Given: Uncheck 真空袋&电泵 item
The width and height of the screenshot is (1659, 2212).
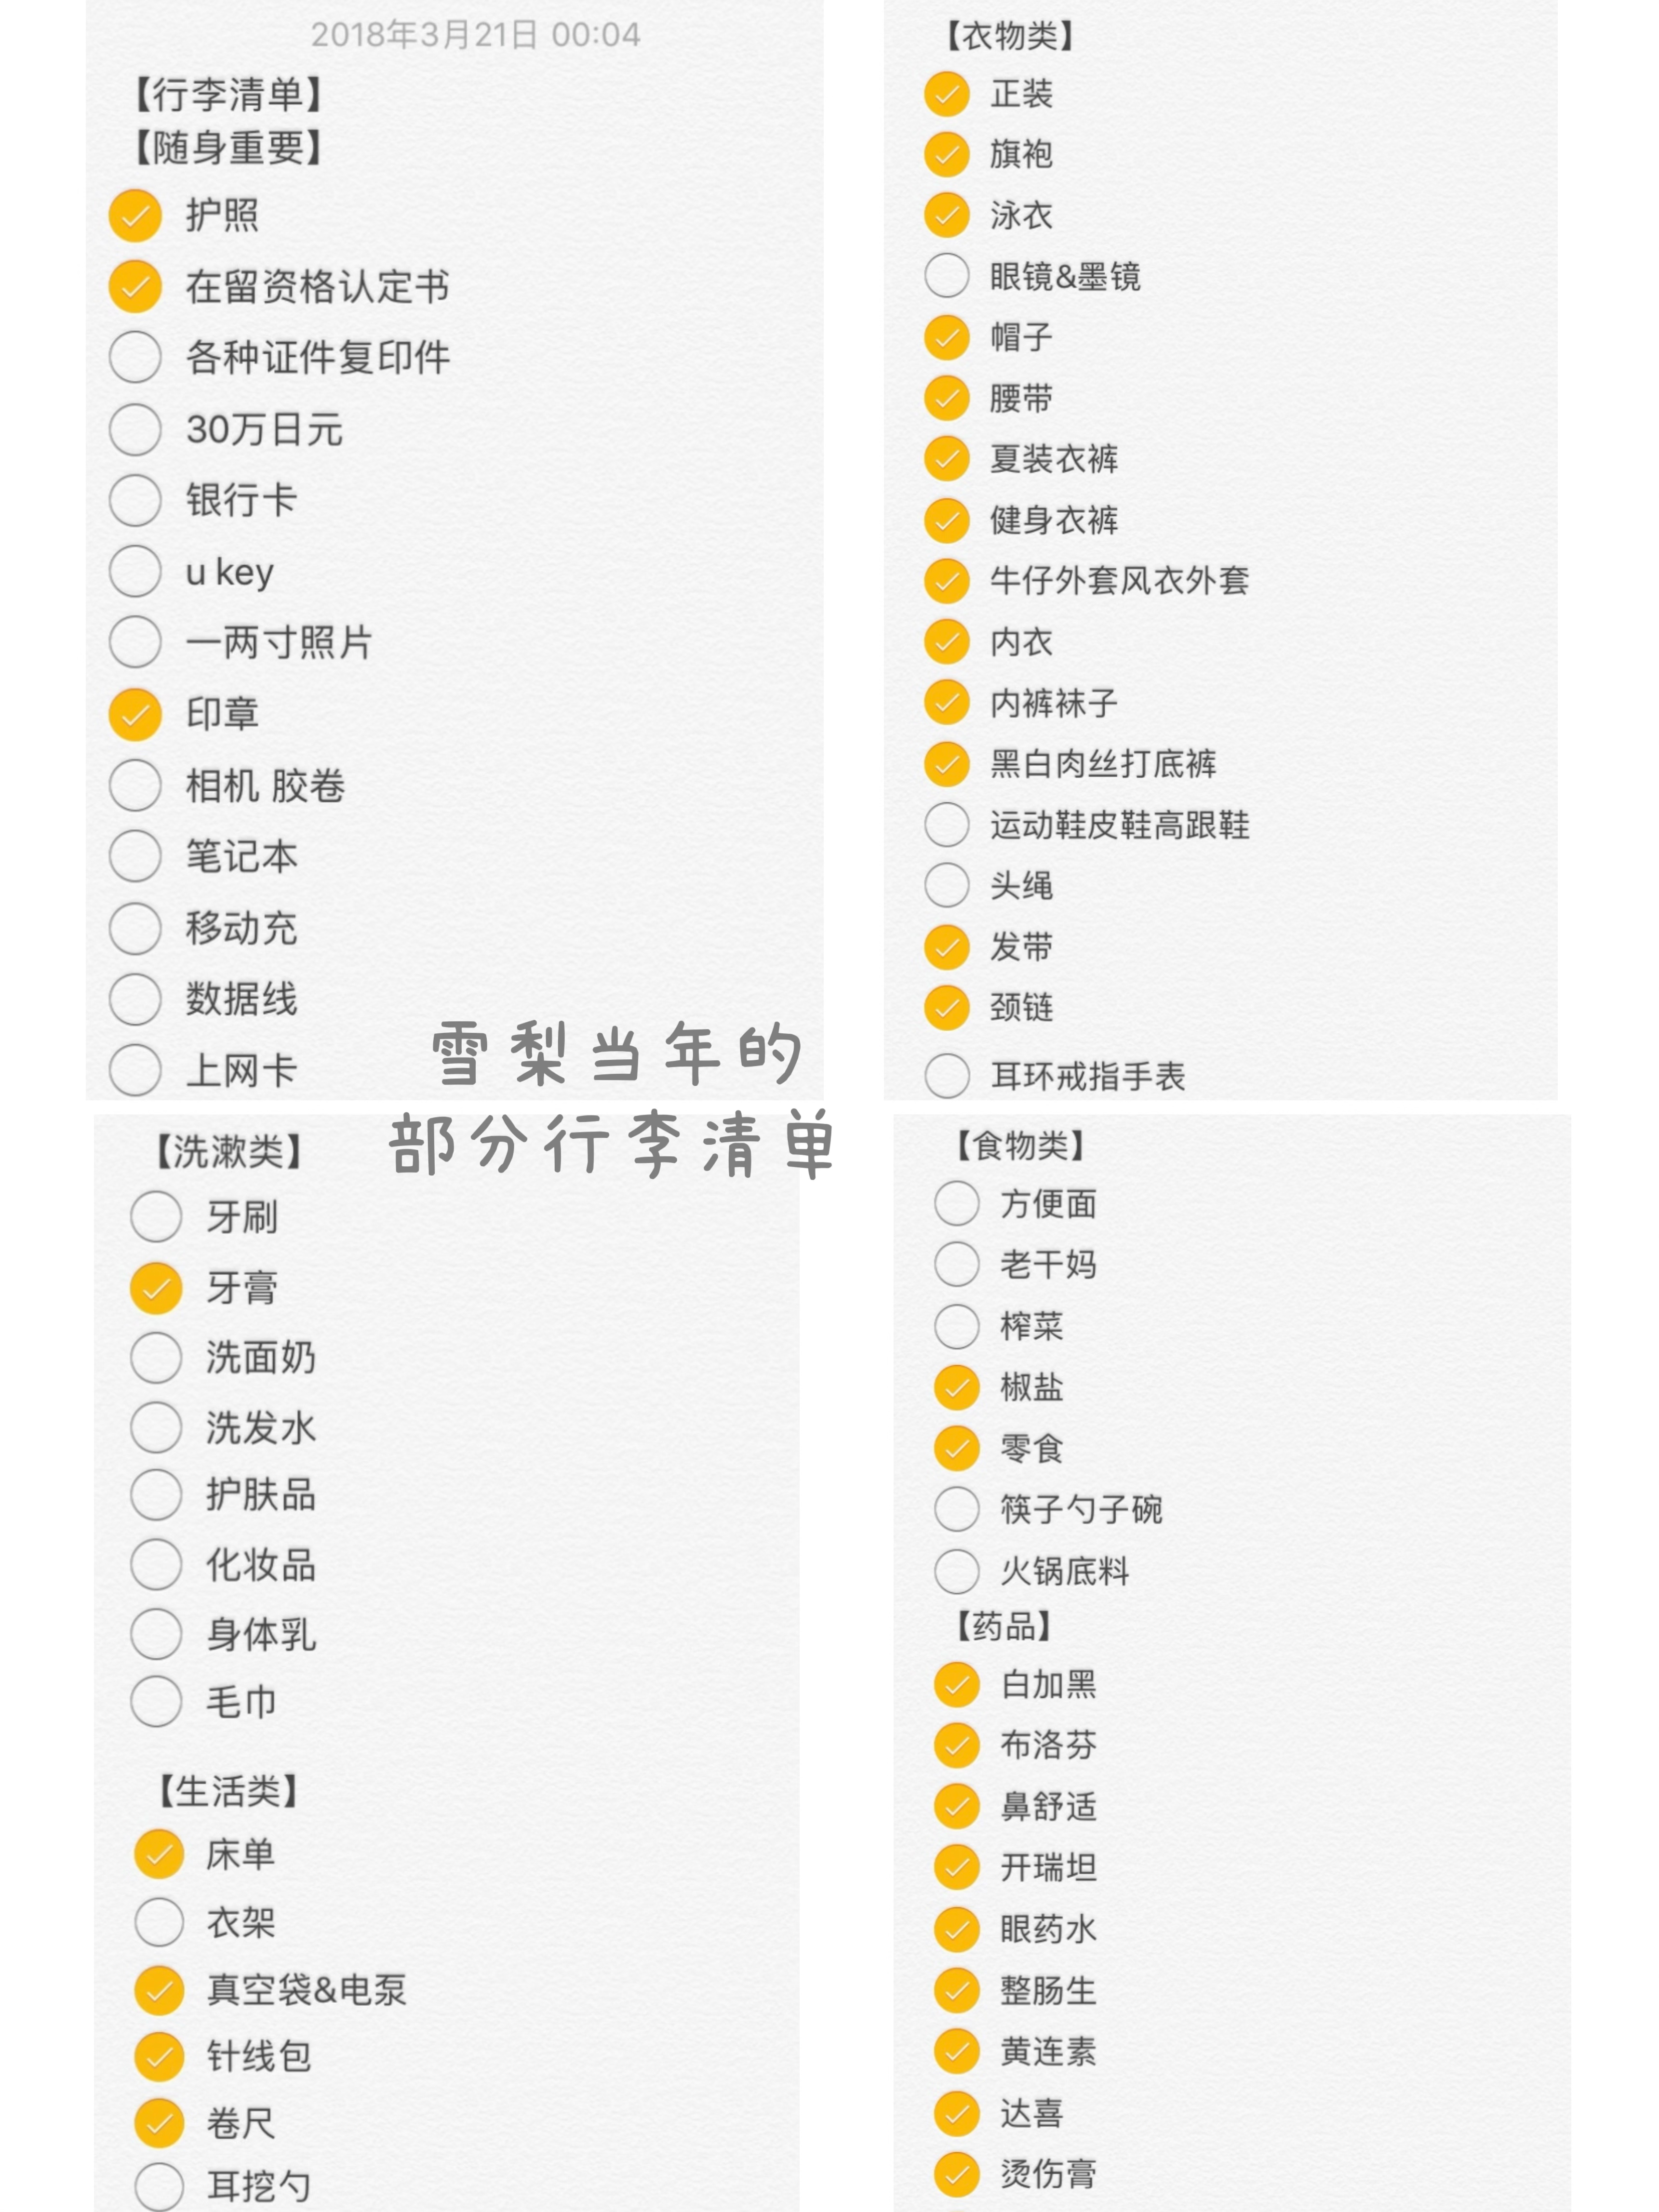Looking at the screenshot, I should point(158,1990).
